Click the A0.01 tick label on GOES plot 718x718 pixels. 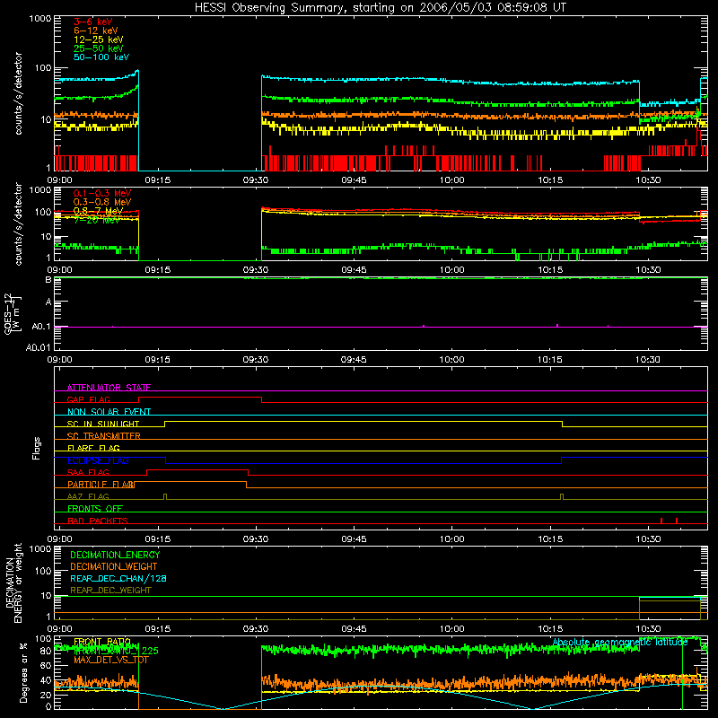click(x=39, y=347)
